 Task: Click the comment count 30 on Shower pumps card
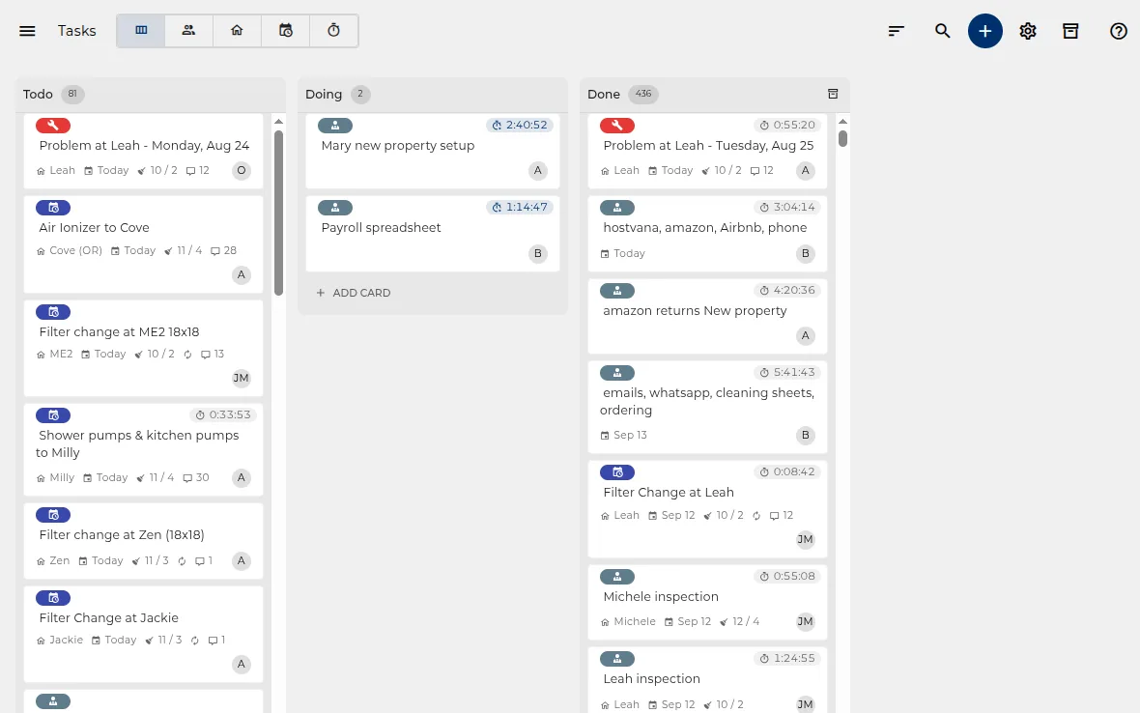tap(196, 477)
